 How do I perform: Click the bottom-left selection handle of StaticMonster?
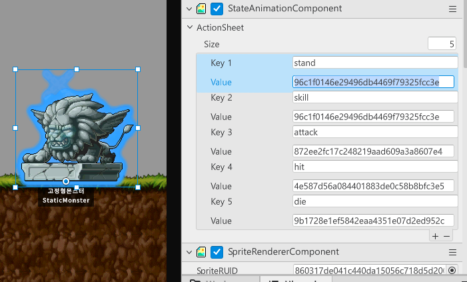click(x=15, y=187)
